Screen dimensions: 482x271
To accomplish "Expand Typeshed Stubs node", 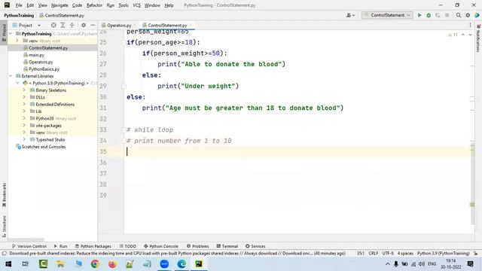I will (x=24, y=139).
